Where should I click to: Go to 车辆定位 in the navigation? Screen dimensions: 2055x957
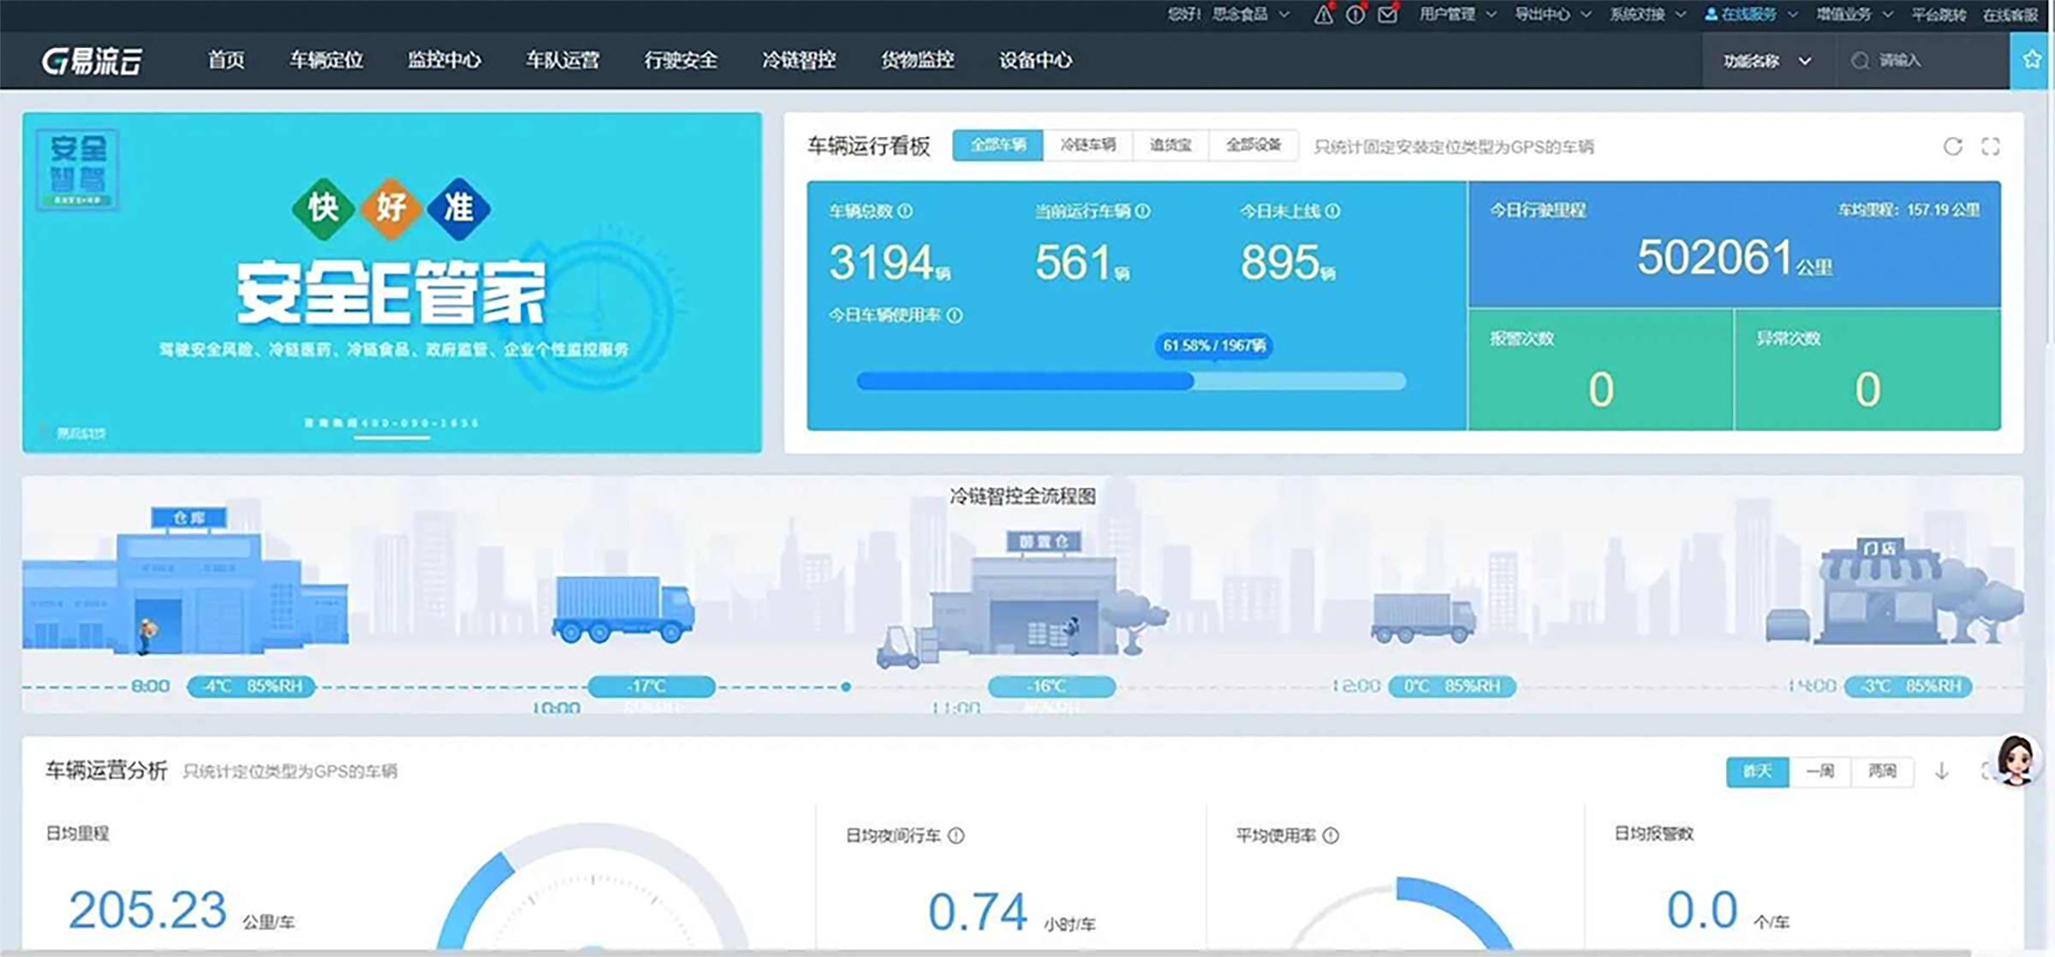pyautogui.click(x=326, y=60)
